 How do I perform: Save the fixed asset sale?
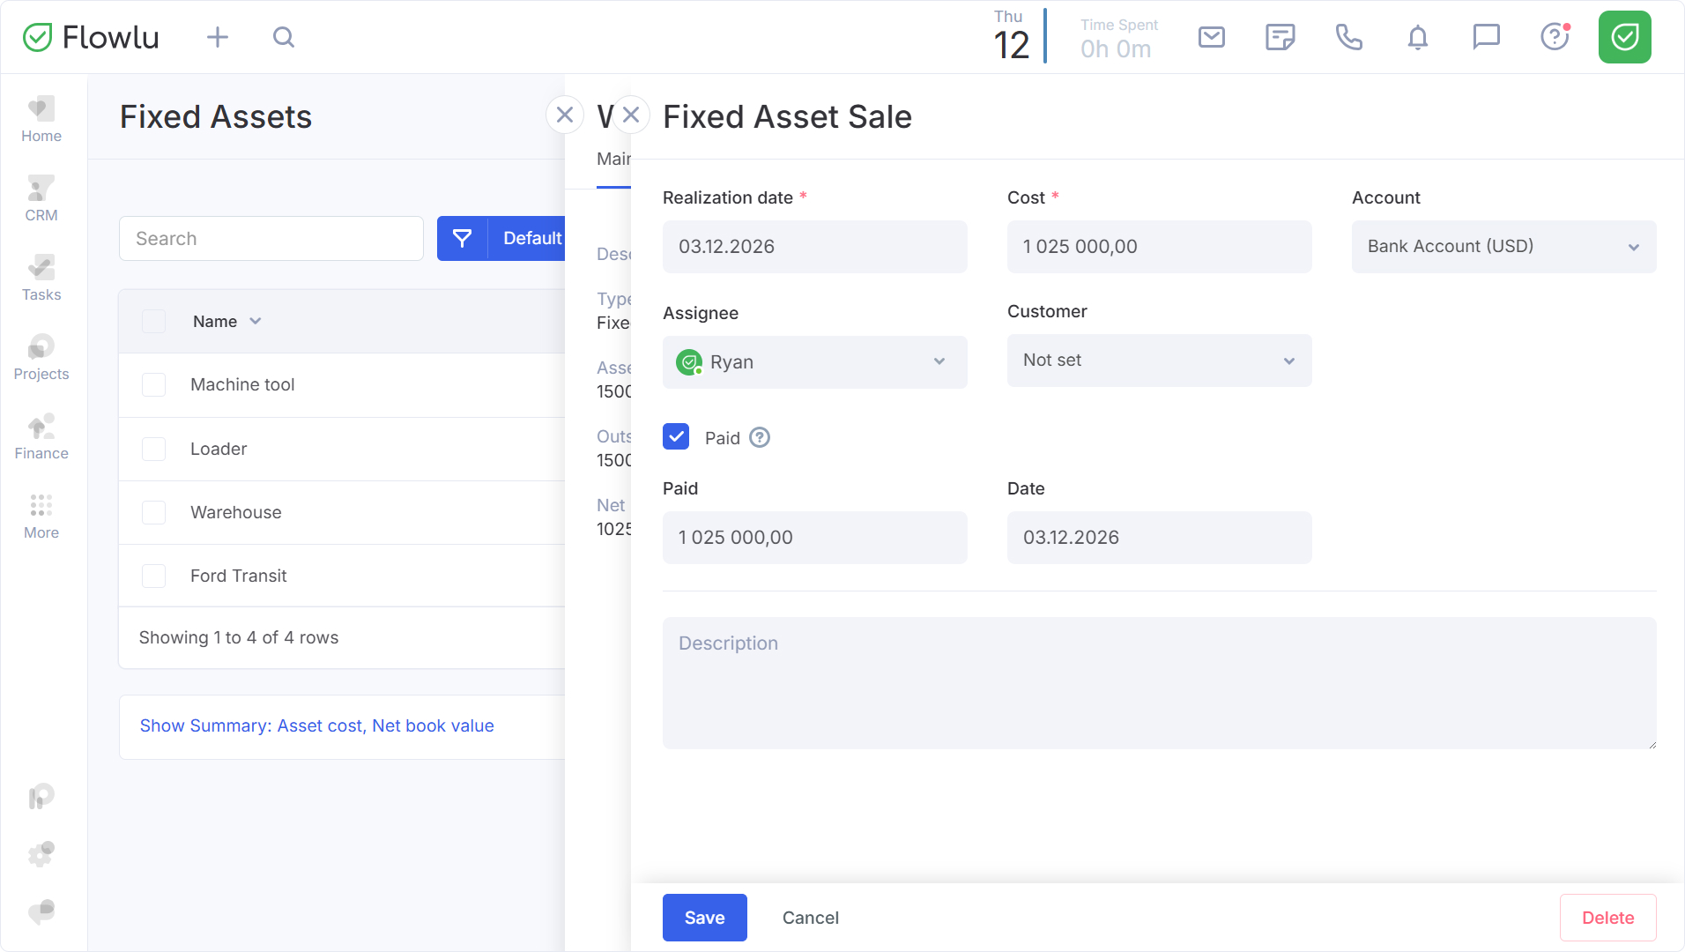pos(704,918)
